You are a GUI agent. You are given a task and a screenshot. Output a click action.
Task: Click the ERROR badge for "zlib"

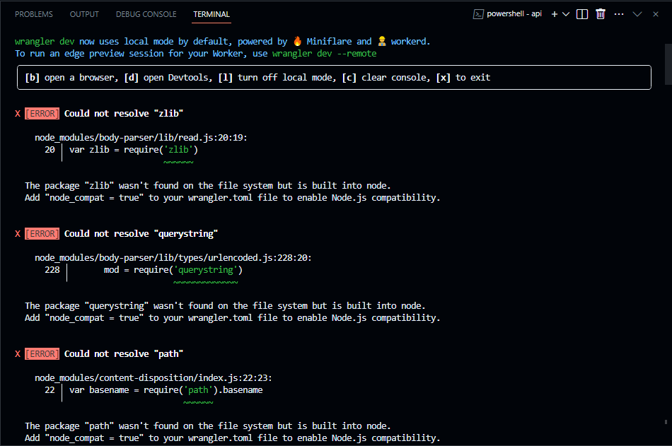42,114
